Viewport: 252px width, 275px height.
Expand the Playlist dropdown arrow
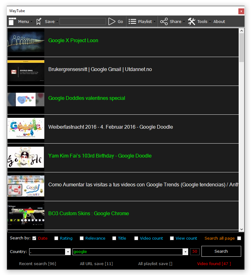pyautogui.click(x=154, y=22)
